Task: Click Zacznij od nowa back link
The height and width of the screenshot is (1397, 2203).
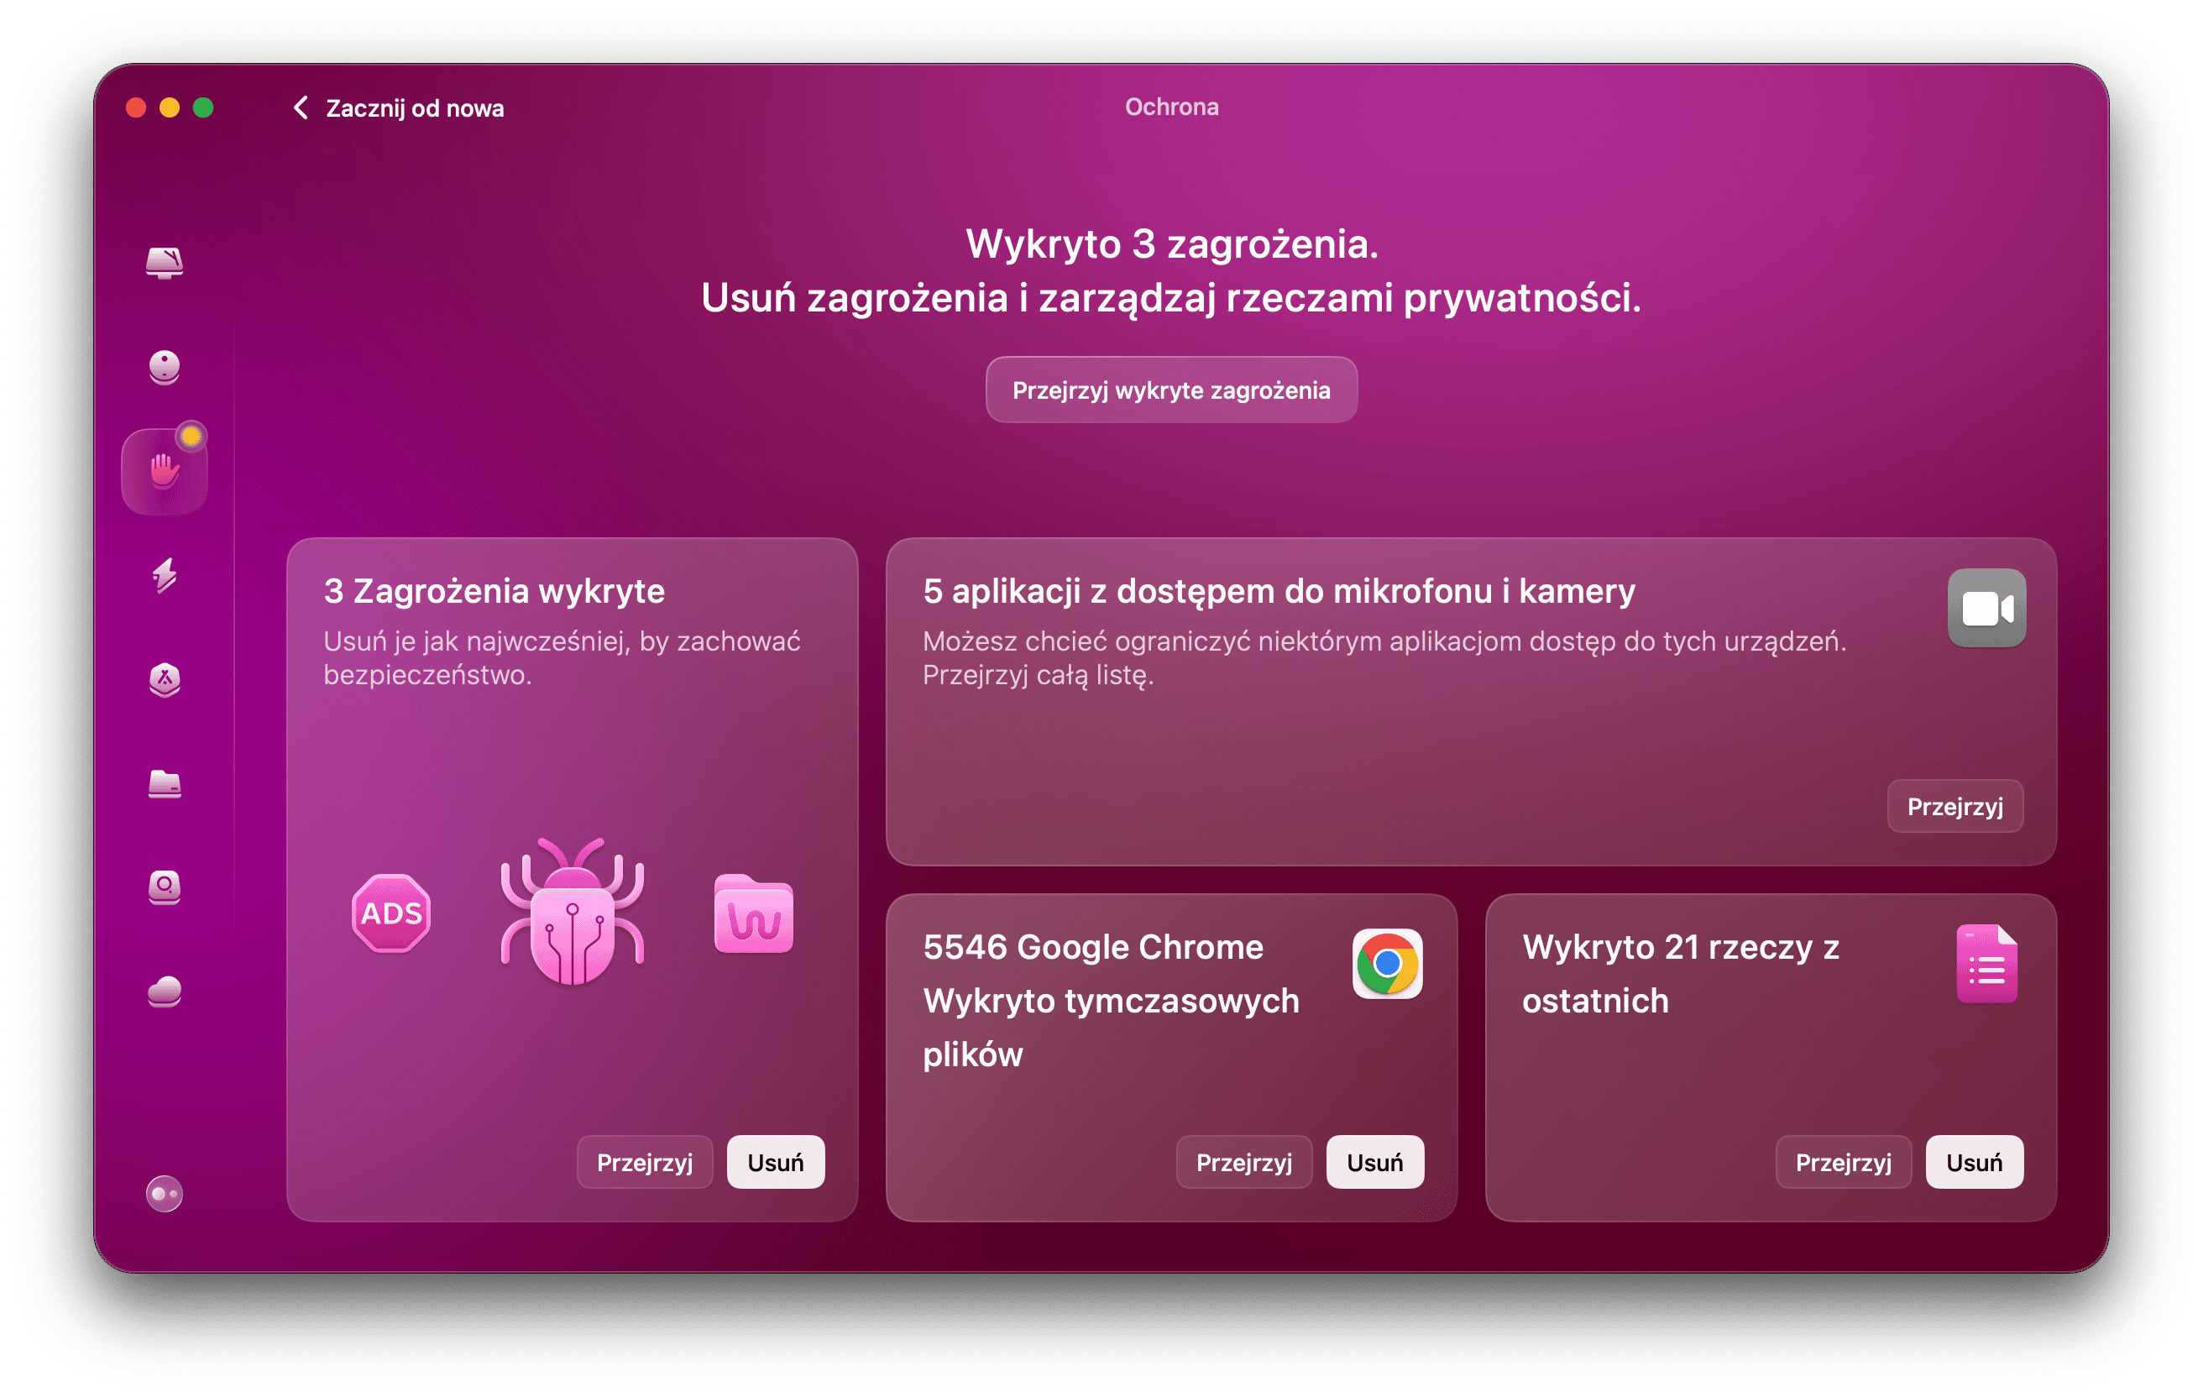Action: click(x=414, y=107)
